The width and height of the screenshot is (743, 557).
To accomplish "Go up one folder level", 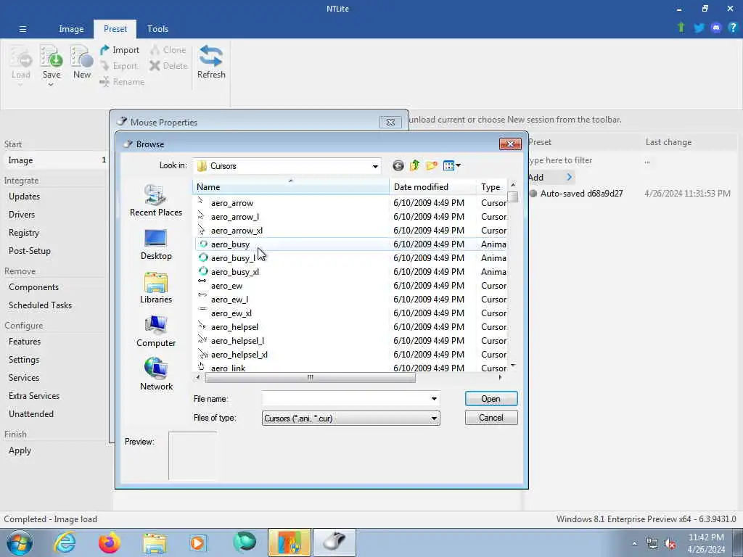I will (414, 165).
